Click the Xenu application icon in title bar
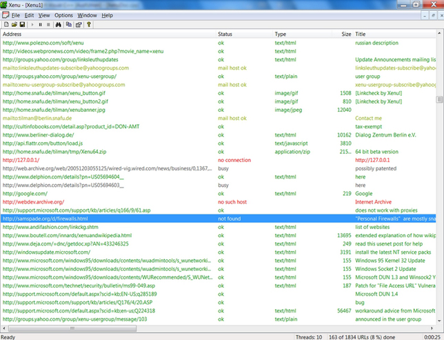This screenshot has width=444, height=340. pyautogui.click(x=3, y=5)
